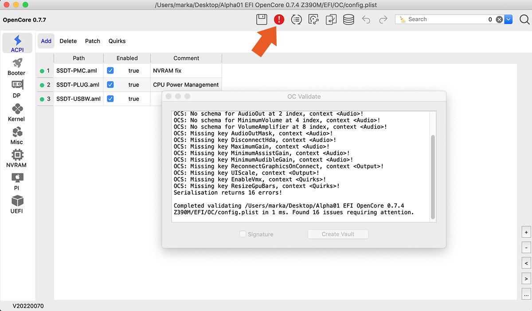The width and height of the screenshot is (532, 311).
Task: Select row header number 1
Action: pos(45,71)
